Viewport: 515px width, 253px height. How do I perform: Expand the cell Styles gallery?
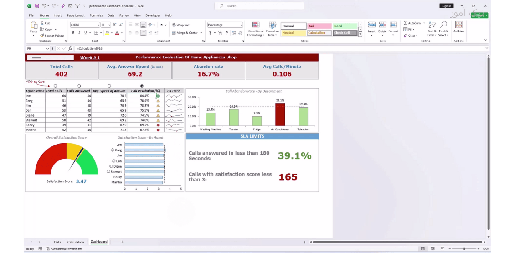tap(360, 34)
